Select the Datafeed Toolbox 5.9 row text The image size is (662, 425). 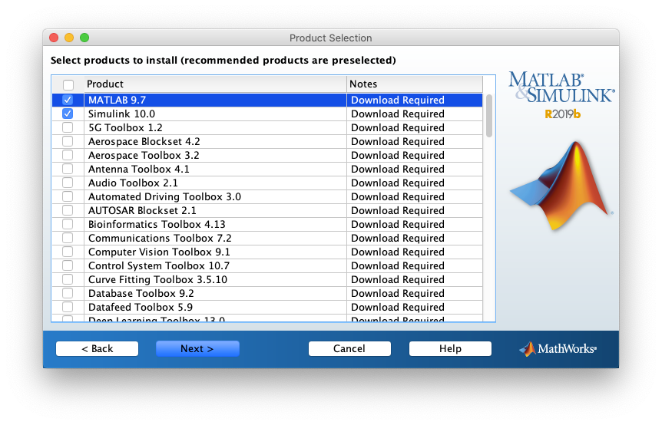coord(141,307)
